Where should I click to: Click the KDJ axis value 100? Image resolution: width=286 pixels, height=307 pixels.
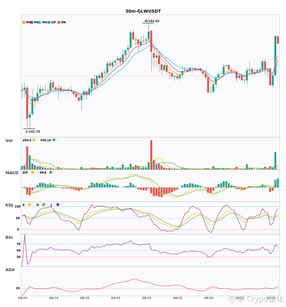point(18,206)
